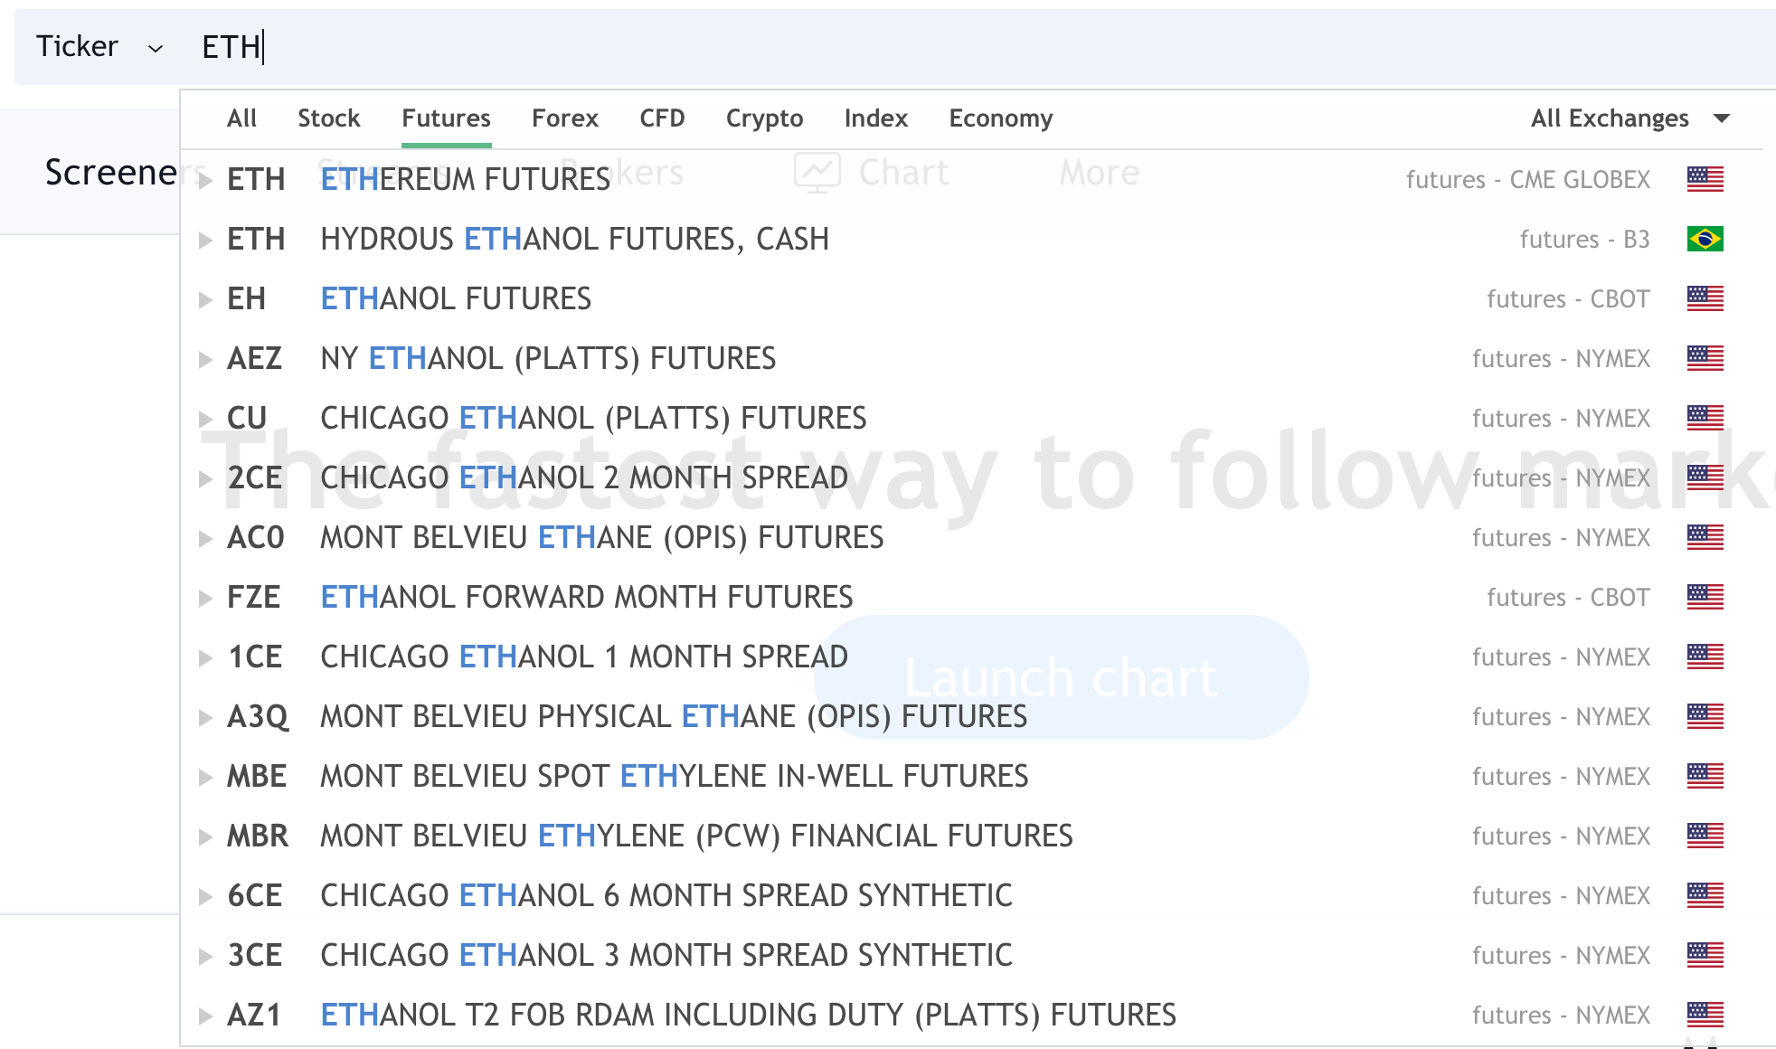Click the US flag on the AEZ row

[1705, 358]
